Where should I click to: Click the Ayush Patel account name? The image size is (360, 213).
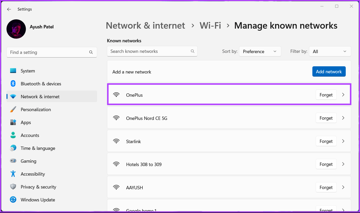click(x=42, y=27)
